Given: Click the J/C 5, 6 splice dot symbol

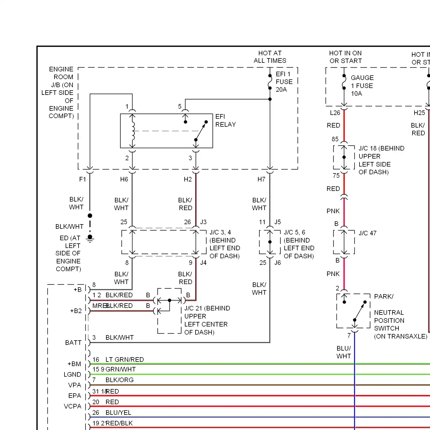Looking at the screenshot, I should tap(270, 242).
